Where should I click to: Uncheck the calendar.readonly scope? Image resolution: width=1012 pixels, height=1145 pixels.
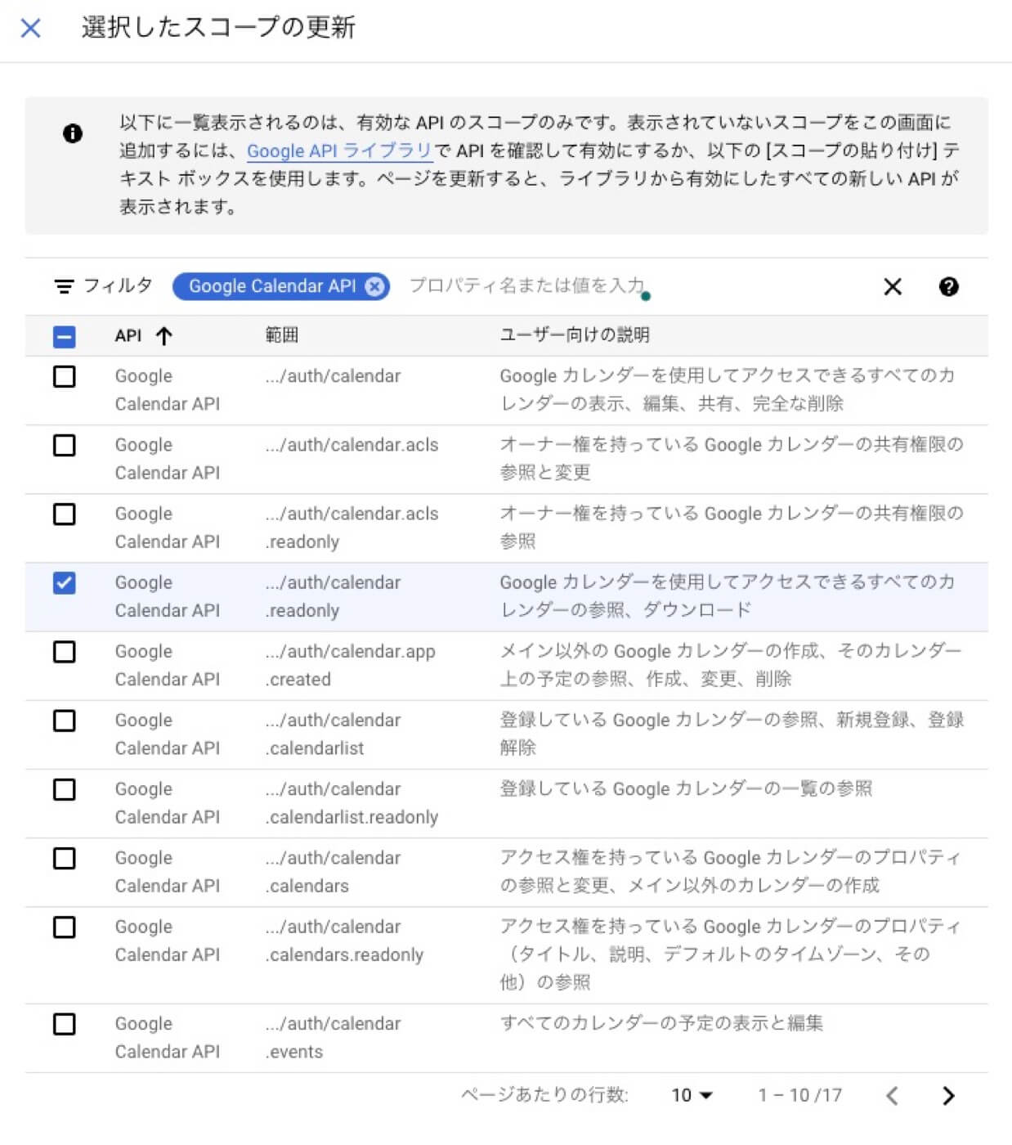tap(65, 583)
